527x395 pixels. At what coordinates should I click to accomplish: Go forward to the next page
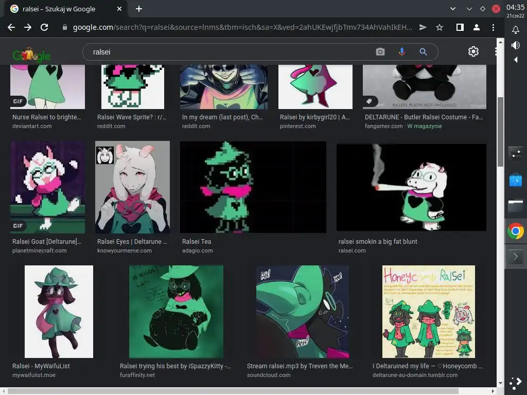point(28,27)
